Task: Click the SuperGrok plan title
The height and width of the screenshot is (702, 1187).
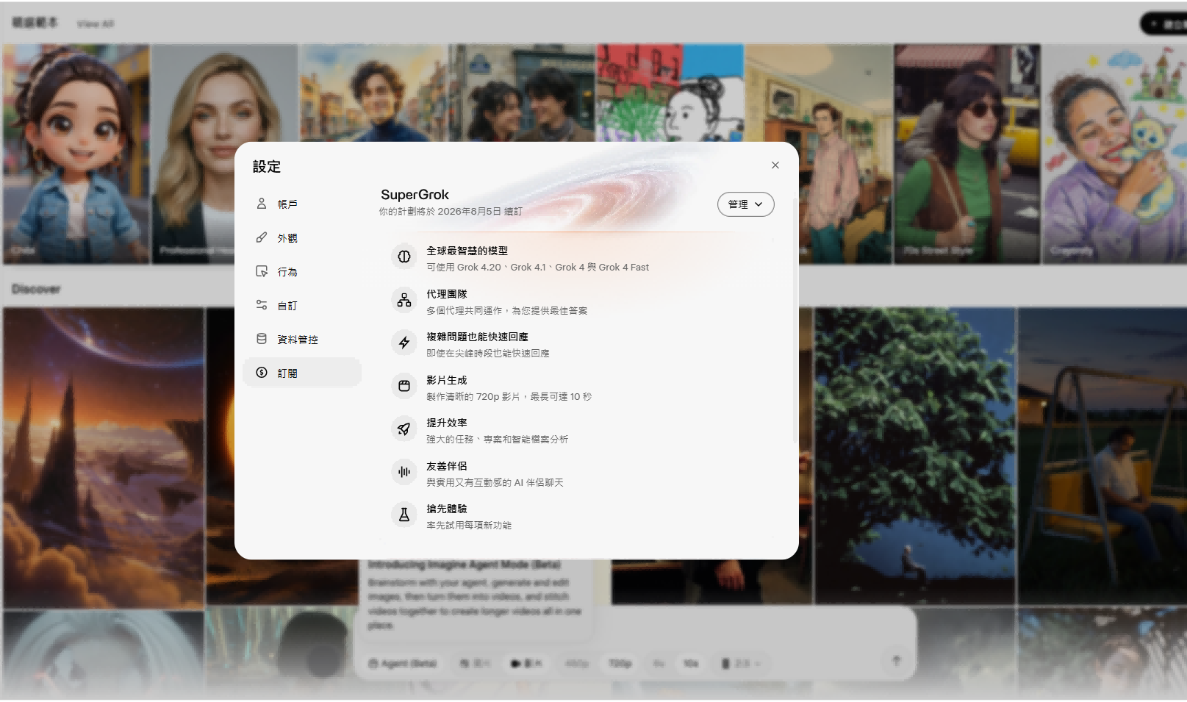Action: 415,195
